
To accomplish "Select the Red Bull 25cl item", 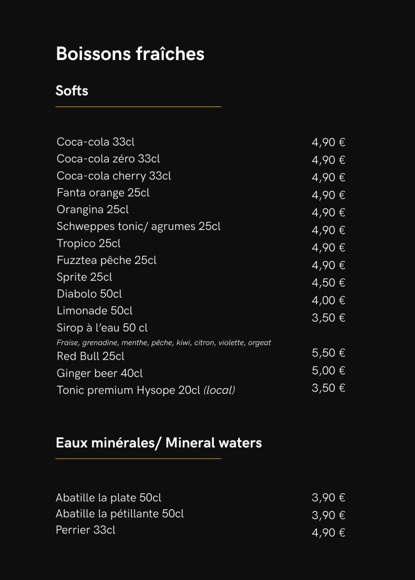I will click(x=91, y=356).
